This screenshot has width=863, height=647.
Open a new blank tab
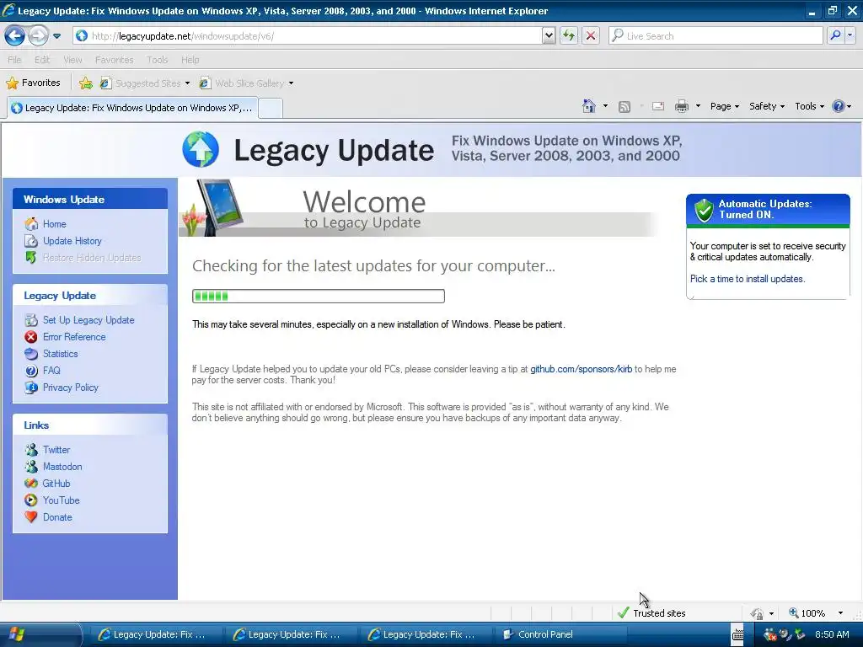click(271, 109)
